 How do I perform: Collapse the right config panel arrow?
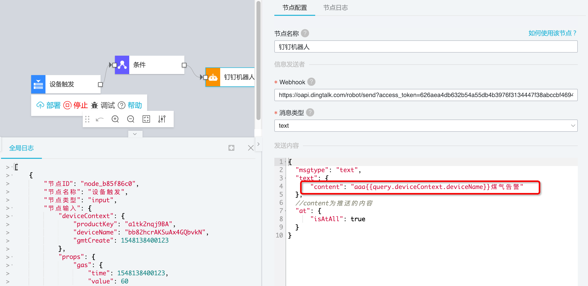click(x=258, y=144)
